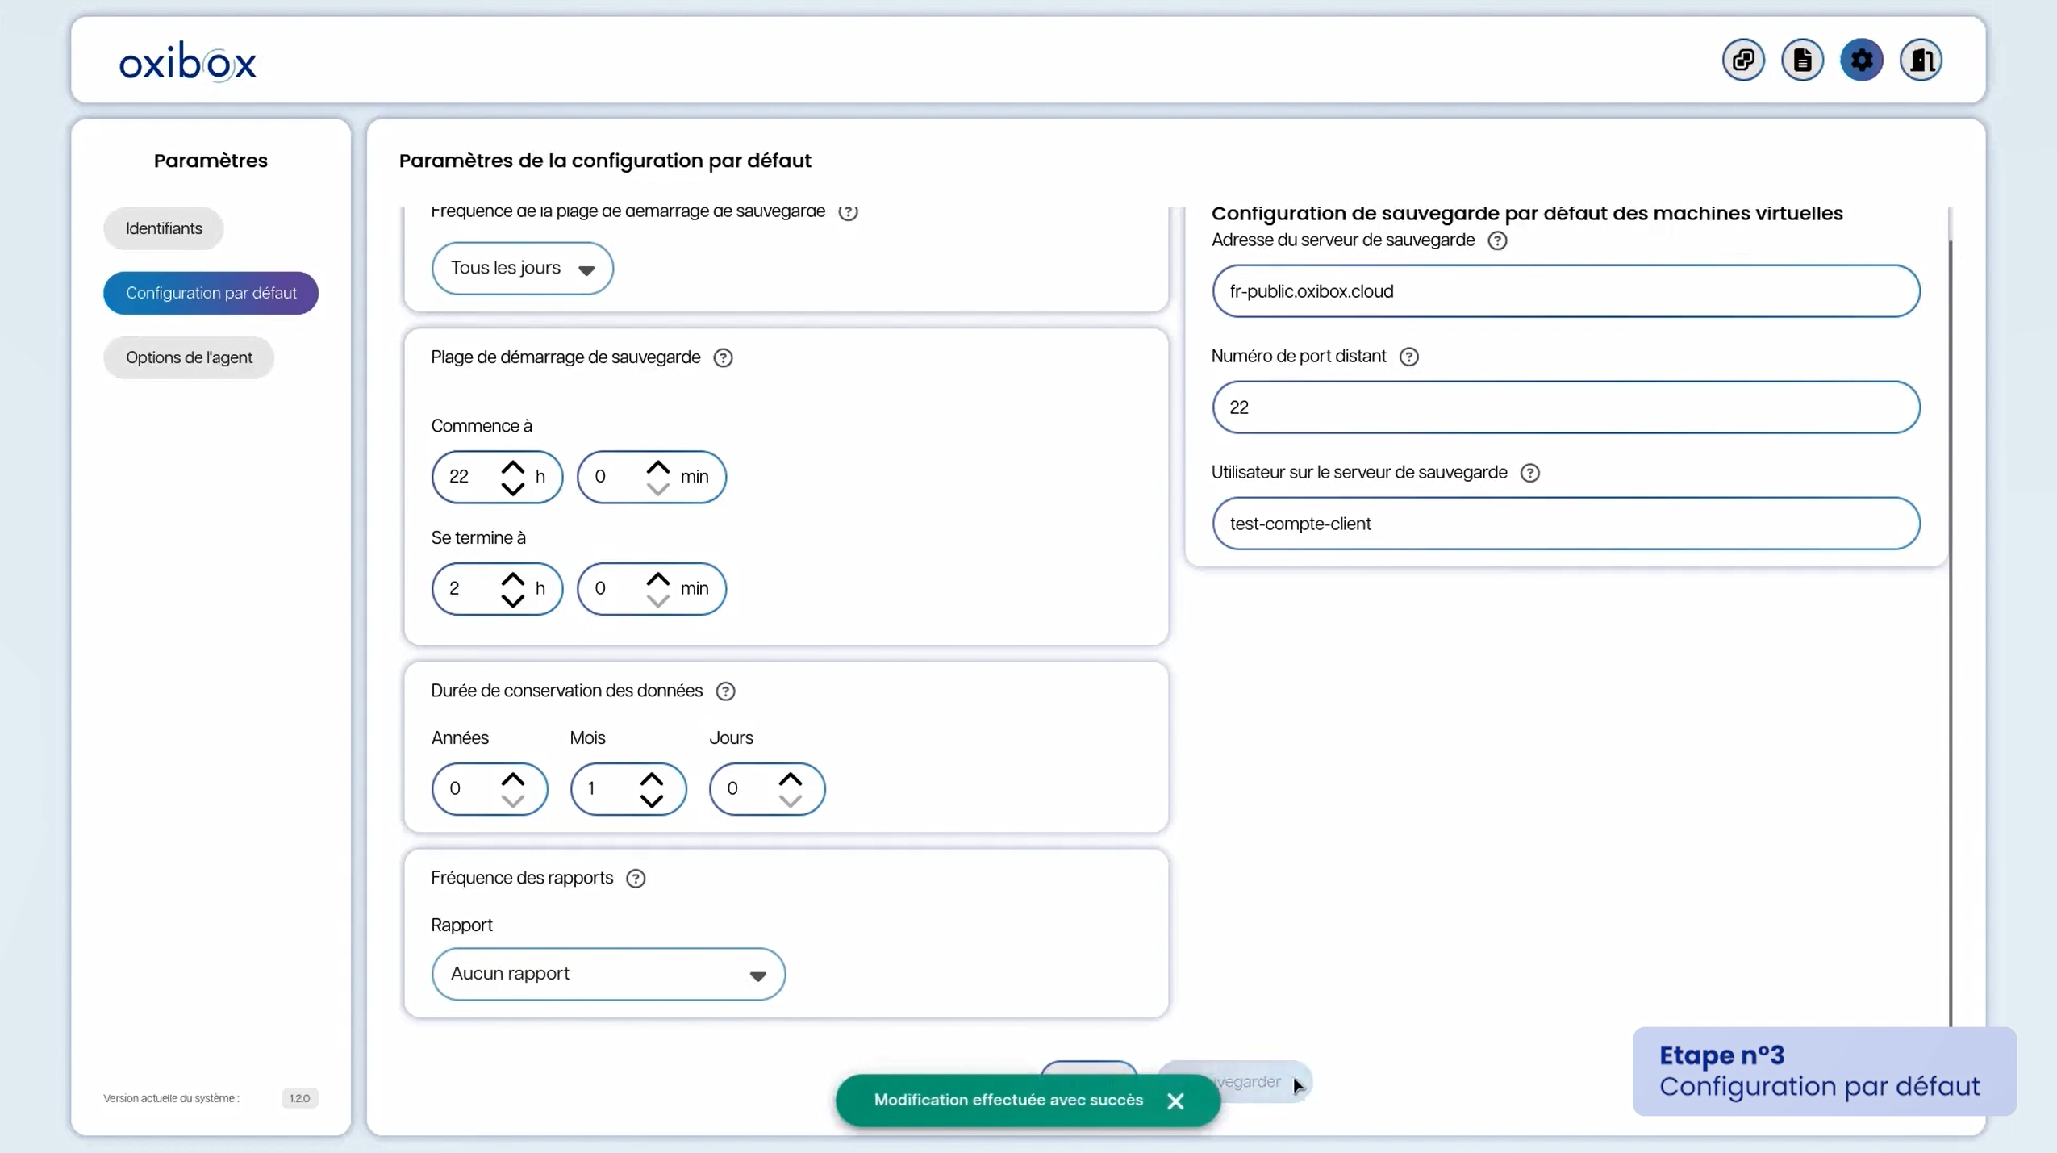Screen dimensions: 2057x1153
Task: Open the Aucun rapport dropdown
Action: [x=608, y=973]
